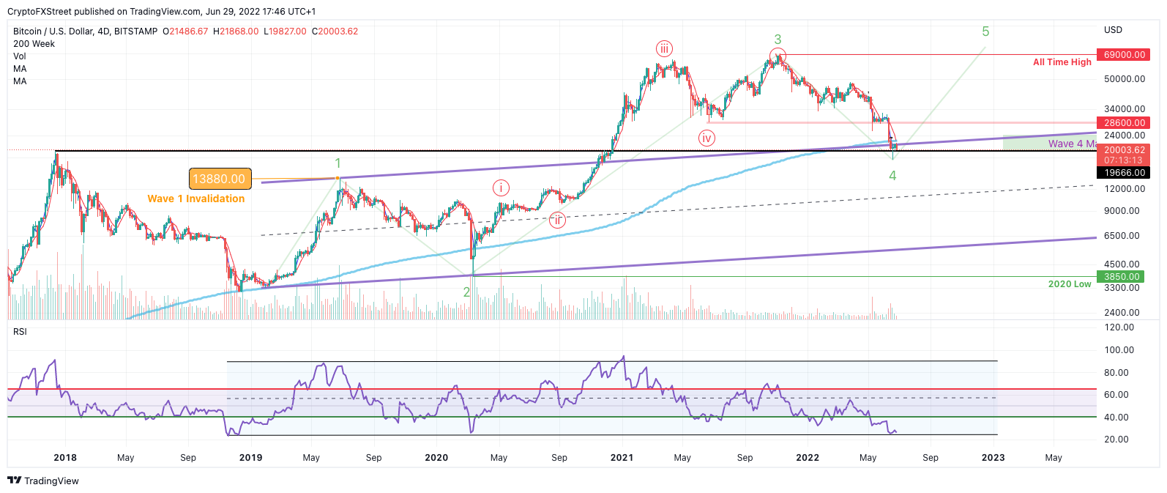Click the 200 Week indicator label
Image resolution: width=1167 pixels, height=493 pixels.
(x=34, y=44)
